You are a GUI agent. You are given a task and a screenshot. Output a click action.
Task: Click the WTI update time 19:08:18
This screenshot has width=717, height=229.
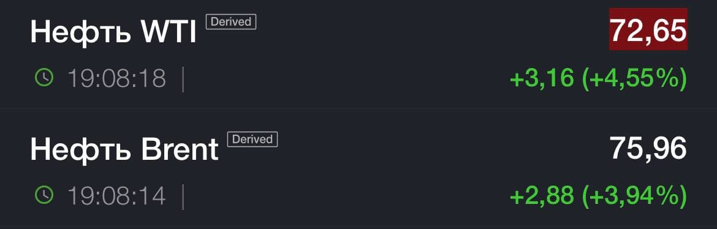point(117,78)
